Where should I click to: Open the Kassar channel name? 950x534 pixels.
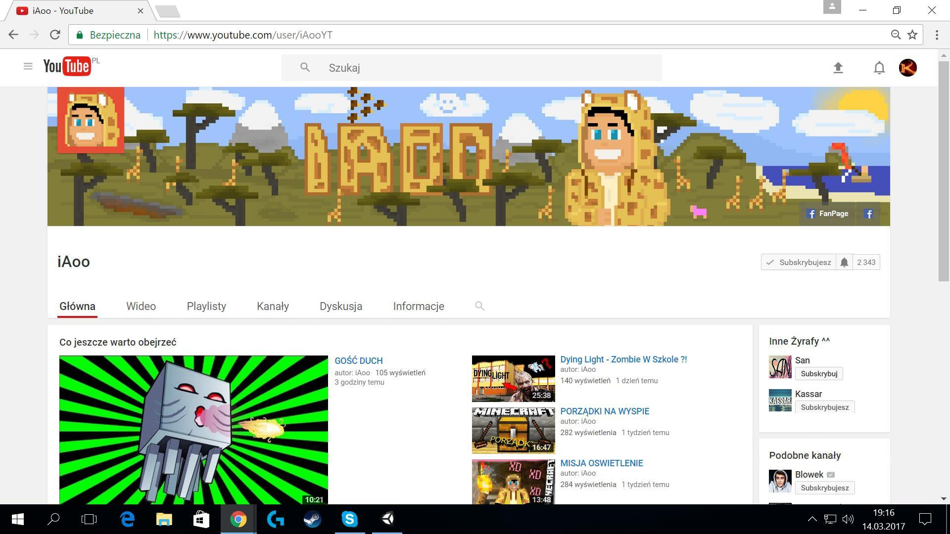[x=808, y=394]
